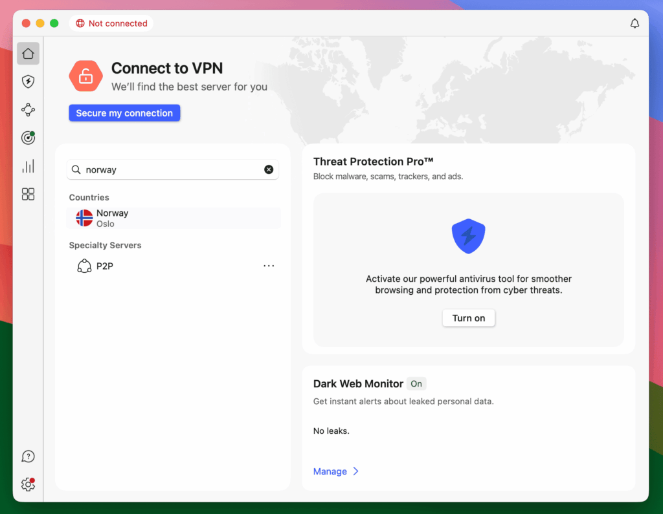This screenshot has width=663, height=514.
Task: Open the Home tab in sidebar
Action: [x=28, y=54]
